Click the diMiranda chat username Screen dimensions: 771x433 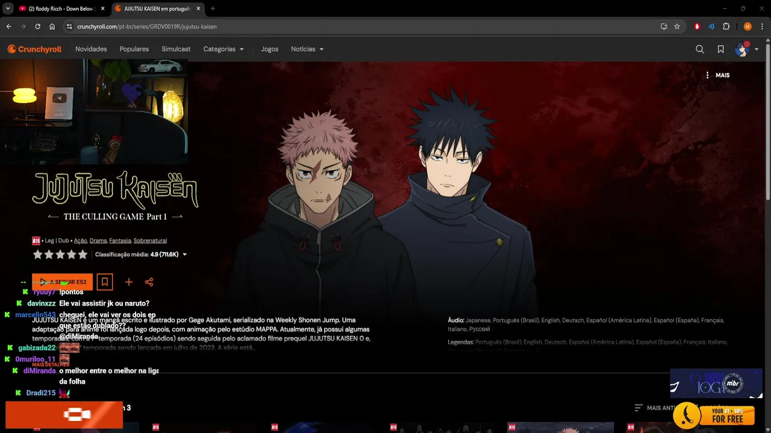click(40, 371)
